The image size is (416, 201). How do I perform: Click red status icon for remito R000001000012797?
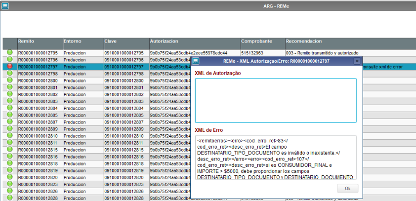[x=10, y=66]
